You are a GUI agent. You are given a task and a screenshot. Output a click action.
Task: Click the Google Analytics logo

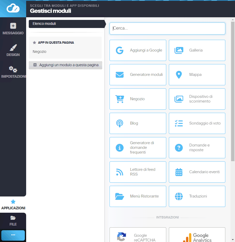coord(197,237)
